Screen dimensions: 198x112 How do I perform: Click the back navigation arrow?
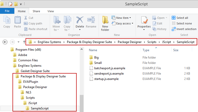[5, 42]
